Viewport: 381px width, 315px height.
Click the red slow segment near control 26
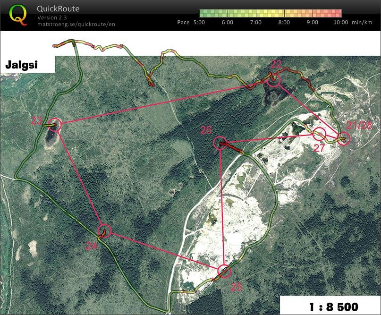(x=231, y=148)
